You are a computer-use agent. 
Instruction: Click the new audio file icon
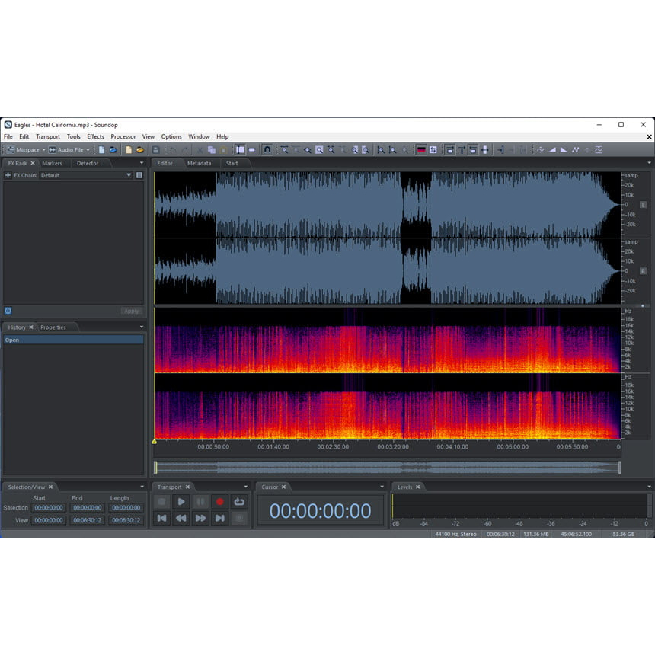click(101, 150)
